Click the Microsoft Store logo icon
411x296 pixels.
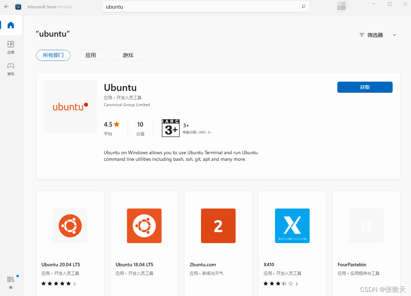[x=18, y=7]
